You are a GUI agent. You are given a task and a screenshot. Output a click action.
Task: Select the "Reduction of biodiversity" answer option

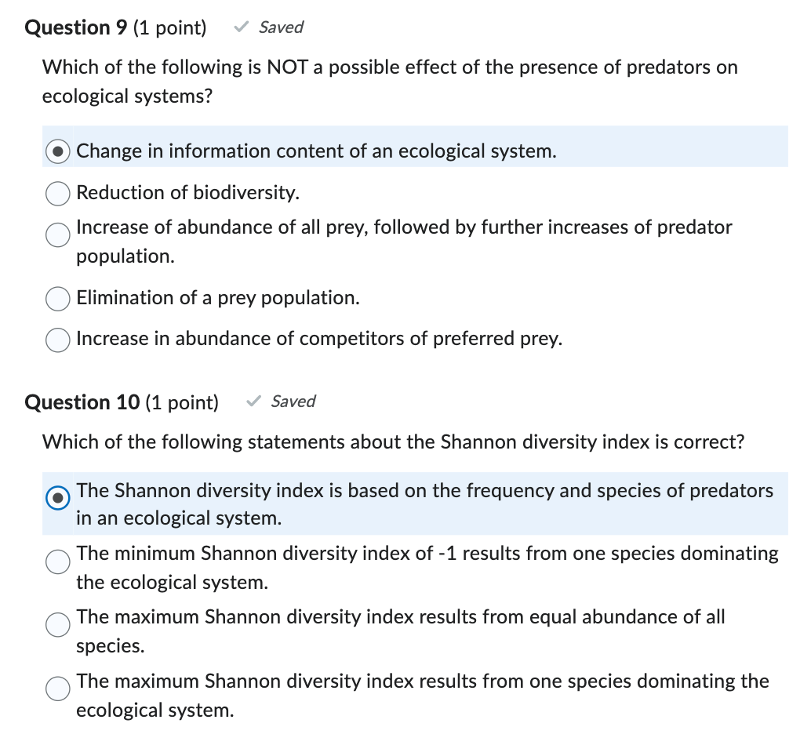pos(56,193)
